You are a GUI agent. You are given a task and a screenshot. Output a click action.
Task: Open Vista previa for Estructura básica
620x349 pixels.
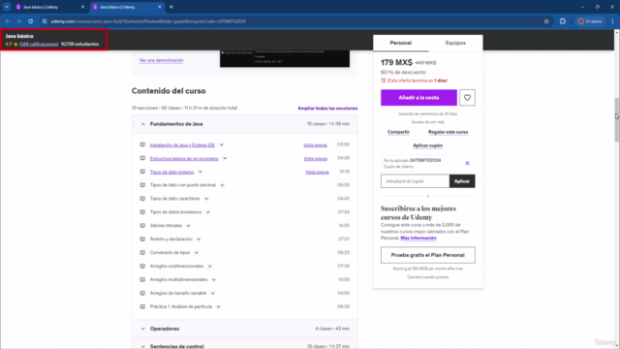[315, 159]
